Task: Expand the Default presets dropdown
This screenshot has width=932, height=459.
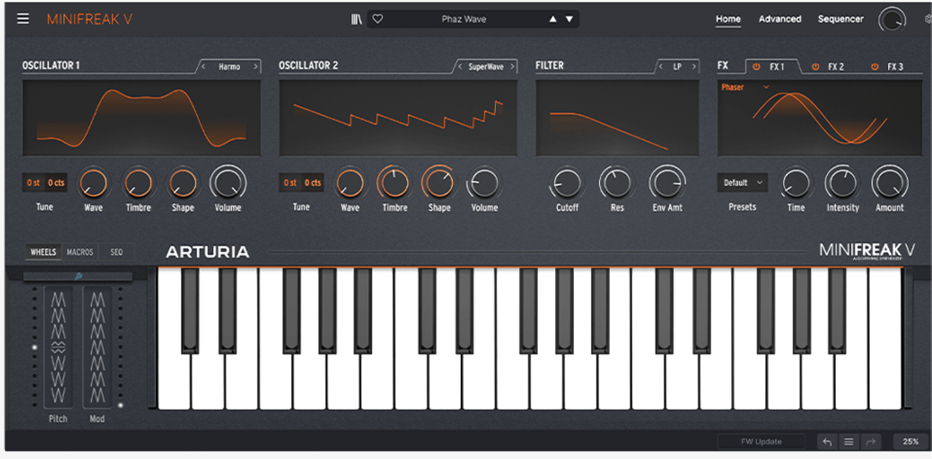Action: pos(741,183)
